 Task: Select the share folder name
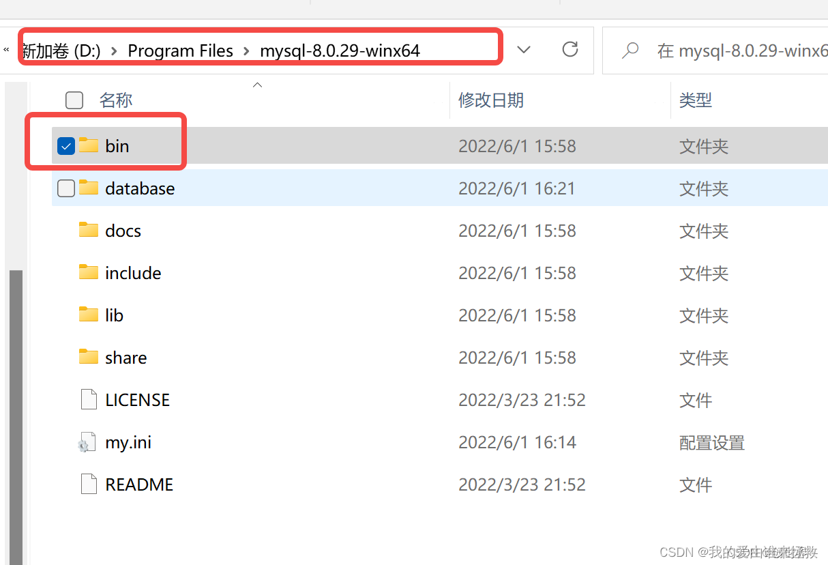[126, 358]
